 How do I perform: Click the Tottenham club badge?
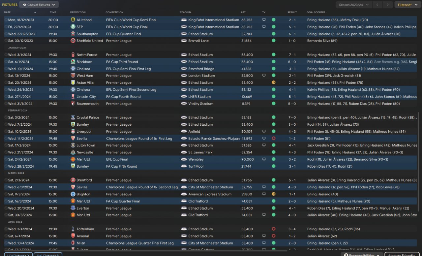click(x=73, y=229)
